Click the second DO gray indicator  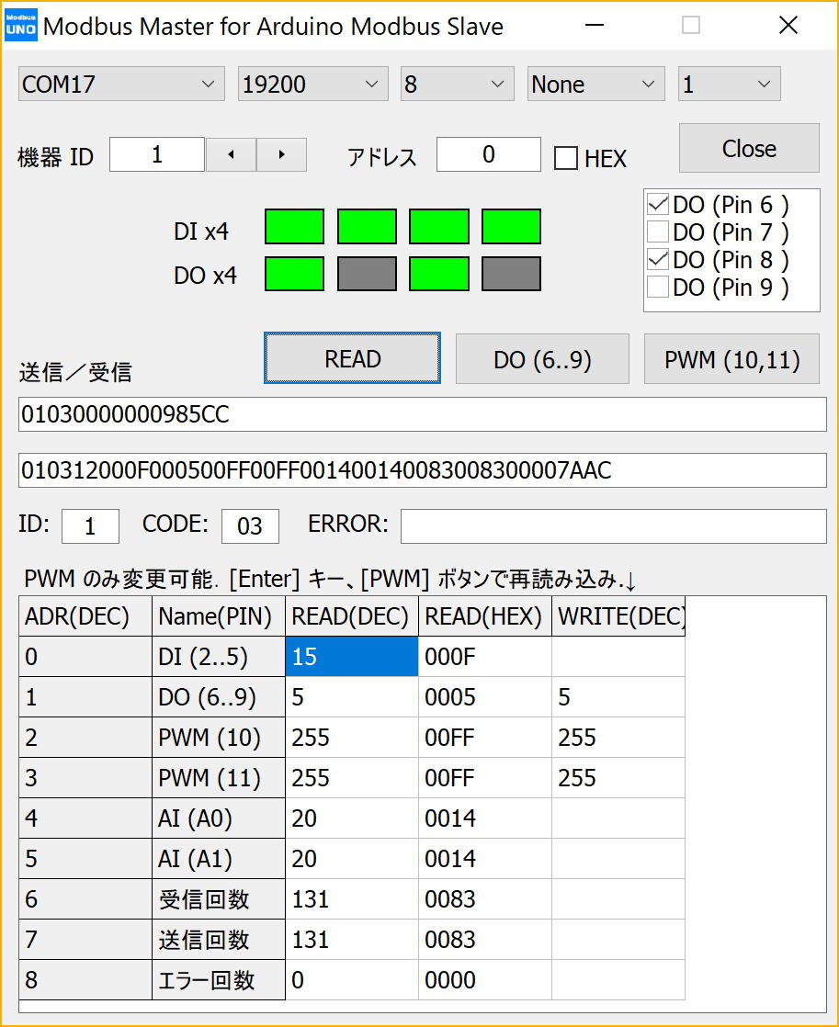pos(367,274)
